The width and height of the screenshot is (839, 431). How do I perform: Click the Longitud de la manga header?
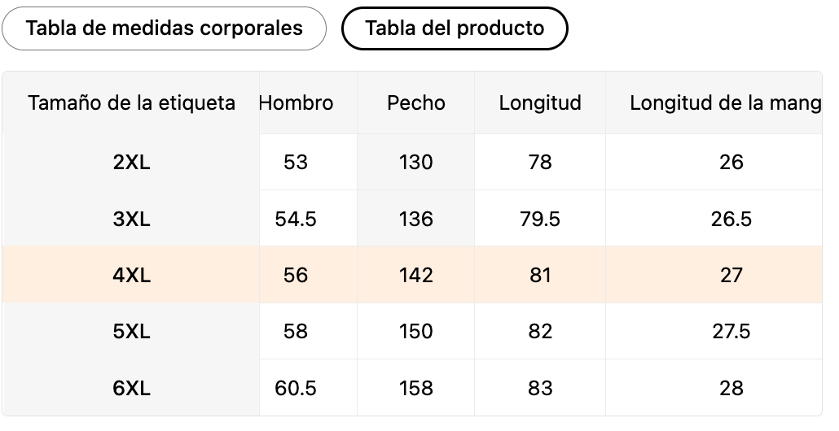point(724,103)
